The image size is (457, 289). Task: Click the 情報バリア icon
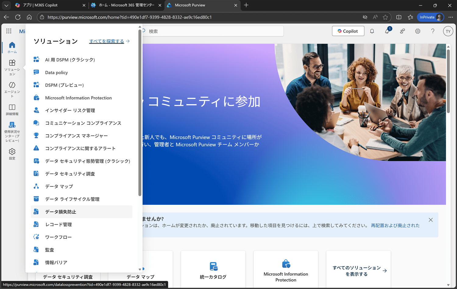click(x=36, y=262)
